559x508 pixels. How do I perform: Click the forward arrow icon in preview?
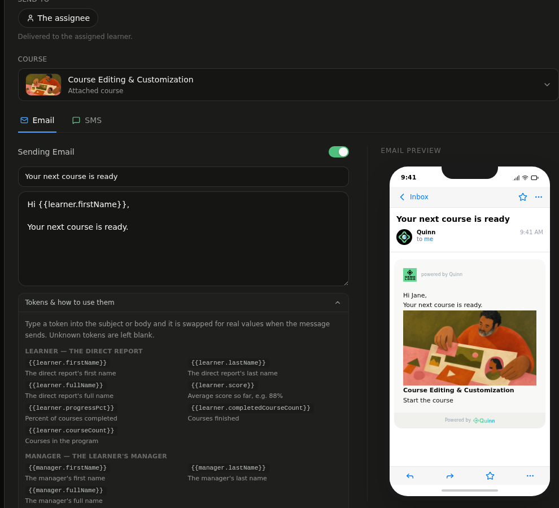(x=449, y=476)
